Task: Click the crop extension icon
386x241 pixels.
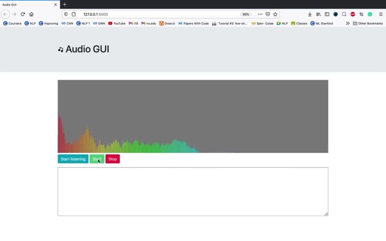Action: [x=361, y=14]
